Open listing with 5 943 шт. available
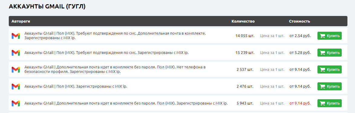The height and width of the screenshot is (113, 355). [x=126, y=103]
